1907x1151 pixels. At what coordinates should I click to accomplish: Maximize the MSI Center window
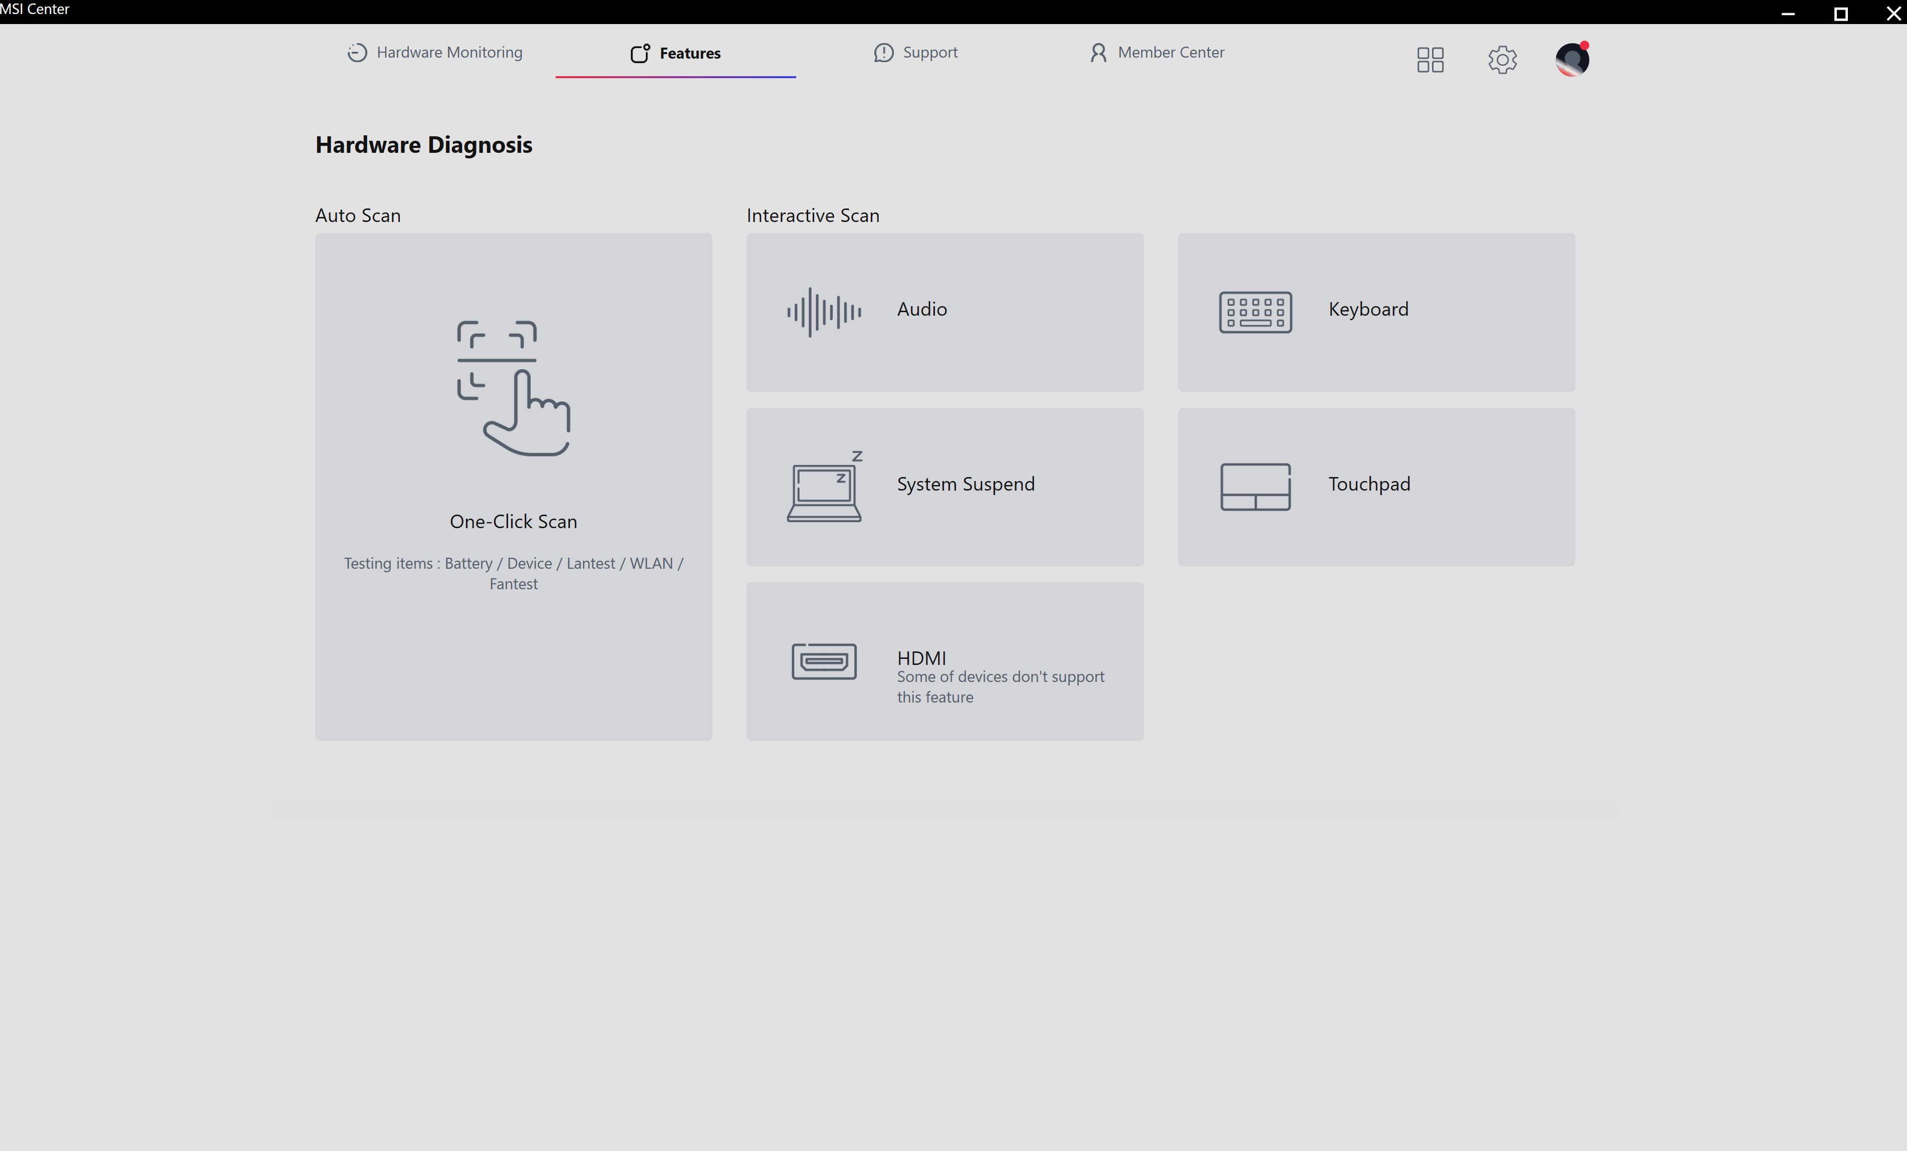(1840, 13)
